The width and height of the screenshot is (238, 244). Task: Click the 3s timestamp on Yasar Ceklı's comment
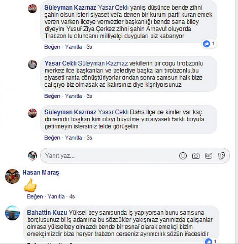pyautogui.click(x=89, y=96)
